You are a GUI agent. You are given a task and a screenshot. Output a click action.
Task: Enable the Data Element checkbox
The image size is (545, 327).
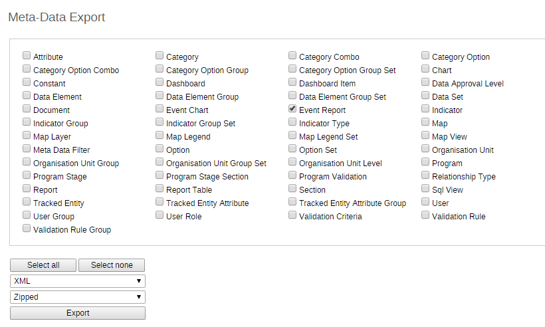[27, 96]
